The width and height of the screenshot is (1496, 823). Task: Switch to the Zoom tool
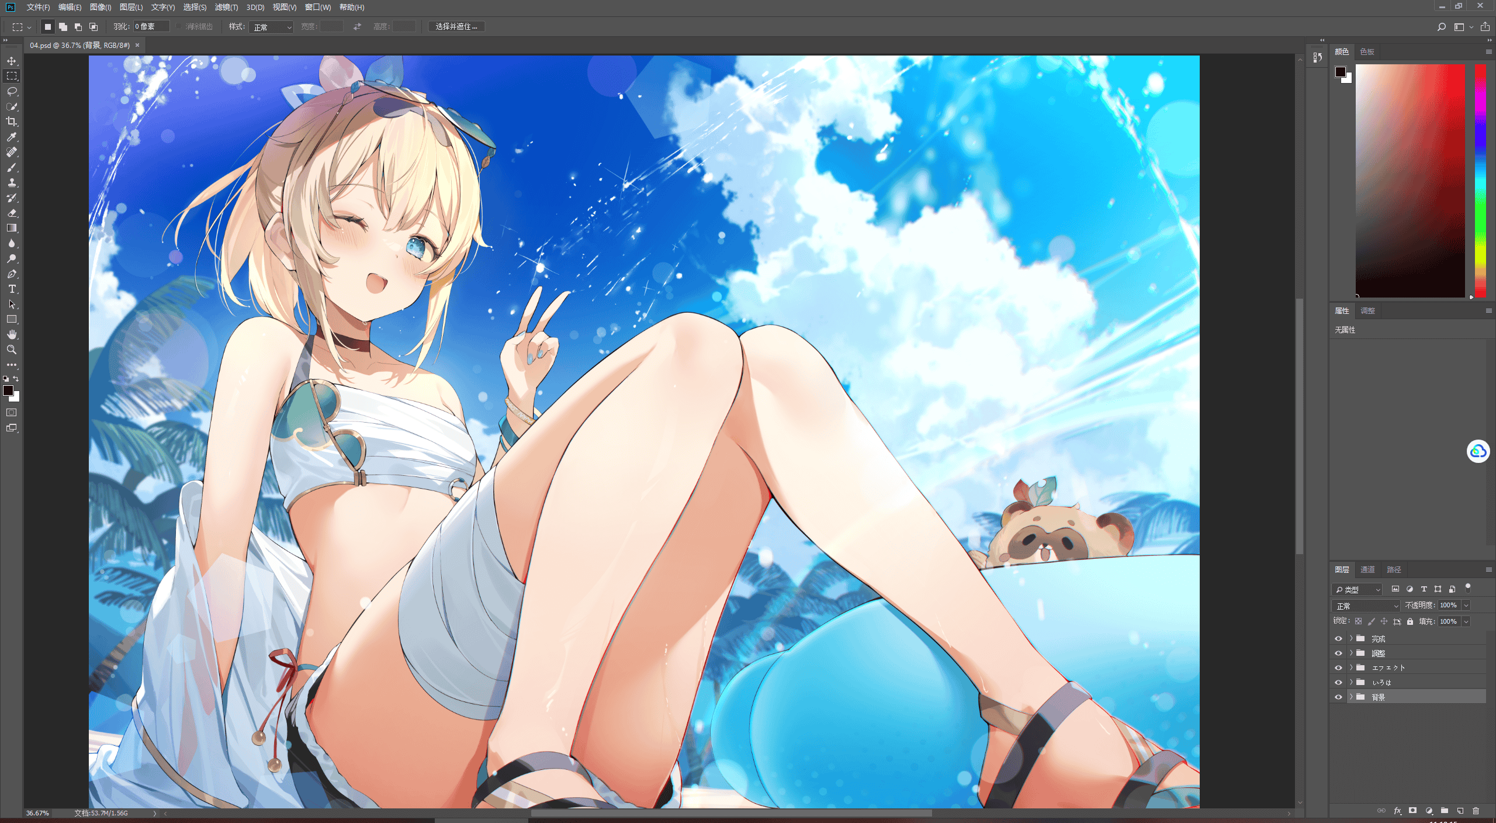pyautogui.click(x=12, y=350)
